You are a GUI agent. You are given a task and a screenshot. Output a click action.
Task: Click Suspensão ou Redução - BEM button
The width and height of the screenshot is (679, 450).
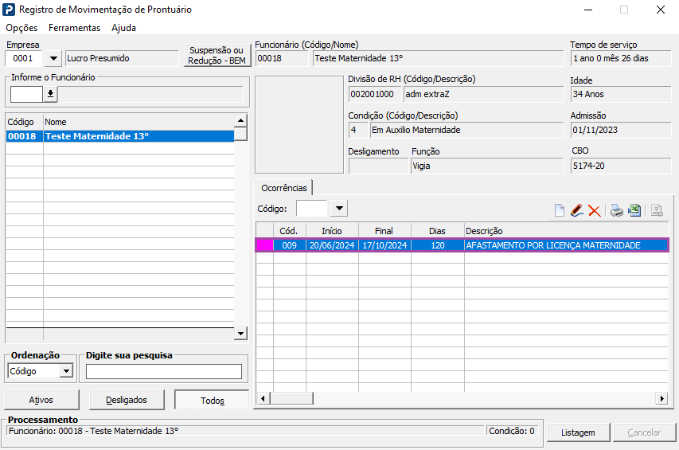[x=217, y=56]
